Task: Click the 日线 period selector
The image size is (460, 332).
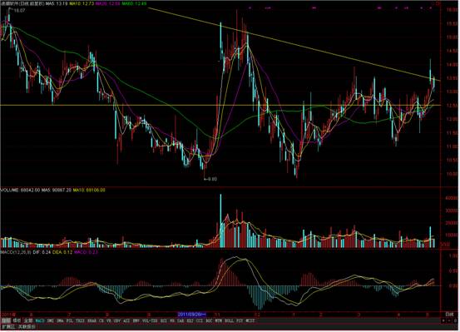Action: pos(449,314)
